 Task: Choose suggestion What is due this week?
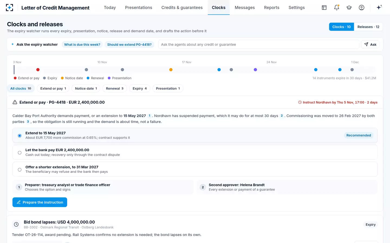pos(82,45)
